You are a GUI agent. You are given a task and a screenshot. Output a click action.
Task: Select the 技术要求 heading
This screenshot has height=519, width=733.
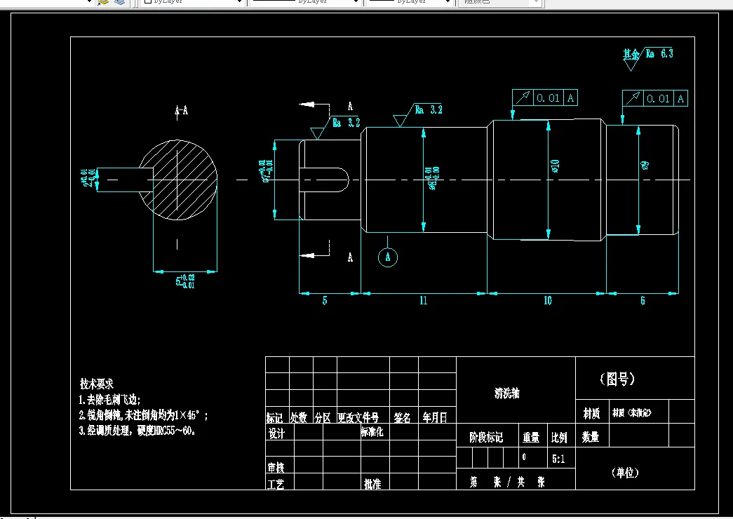(x=97, y=384)
